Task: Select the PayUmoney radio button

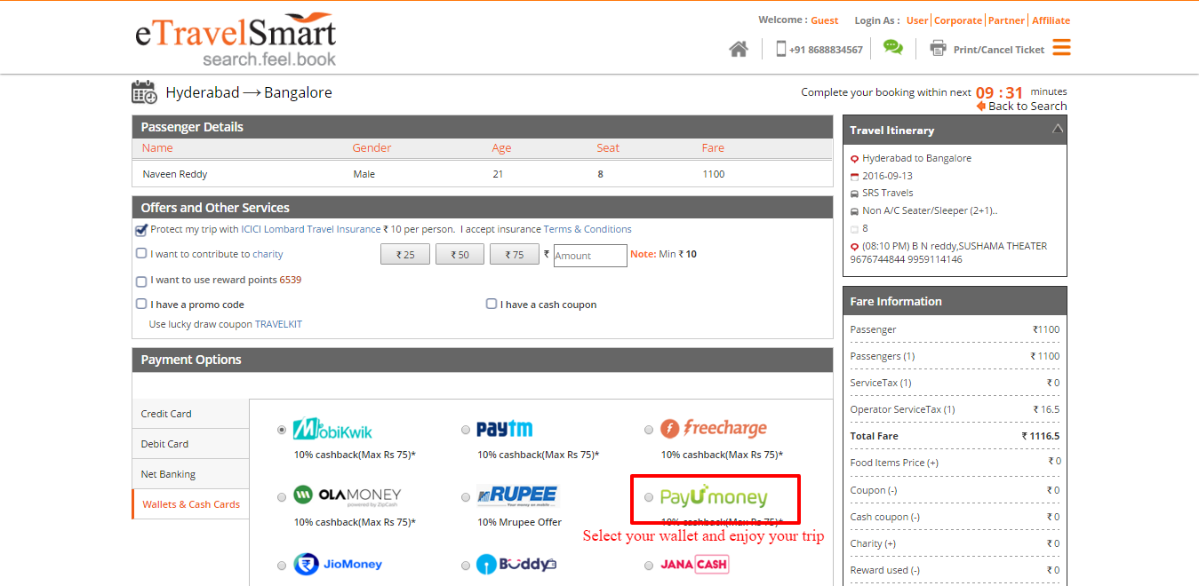Action: click(649, 497)
